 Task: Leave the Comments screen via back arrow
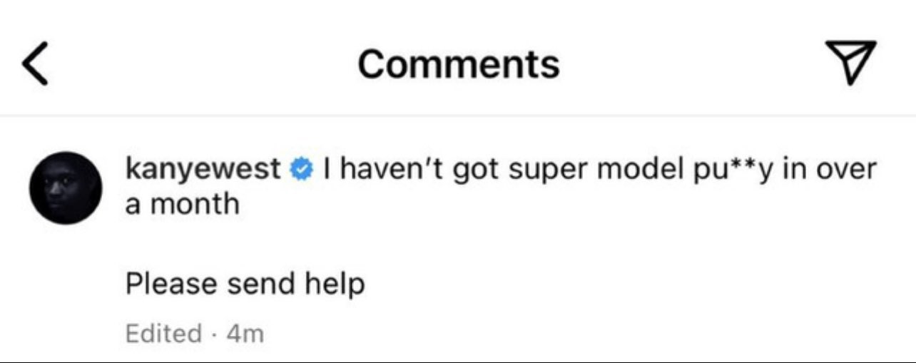point(36,63)
